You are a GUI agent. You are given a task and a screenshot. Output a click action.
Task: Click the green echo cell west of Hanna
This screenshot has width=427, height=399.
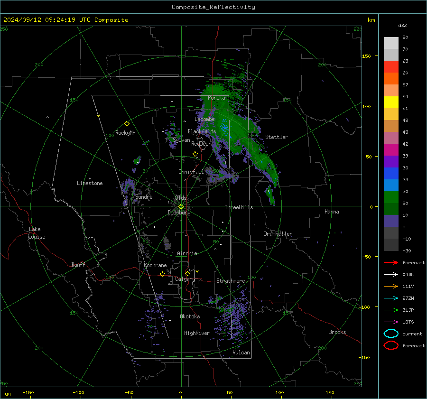click(270, 195)
